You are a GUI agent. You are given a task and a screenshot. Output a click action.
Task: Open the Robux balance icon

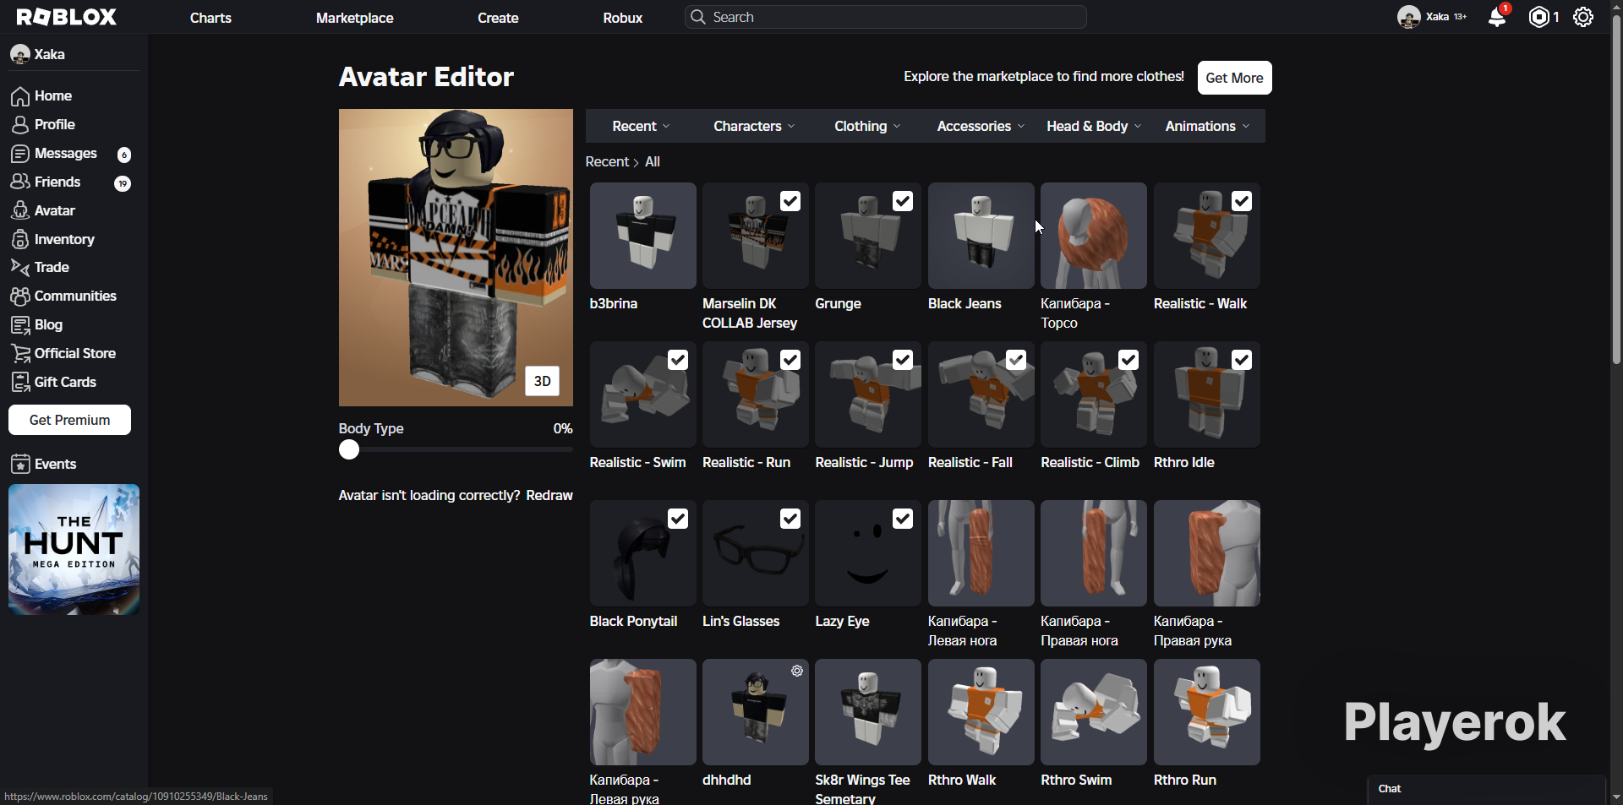tap(1539, 17)
